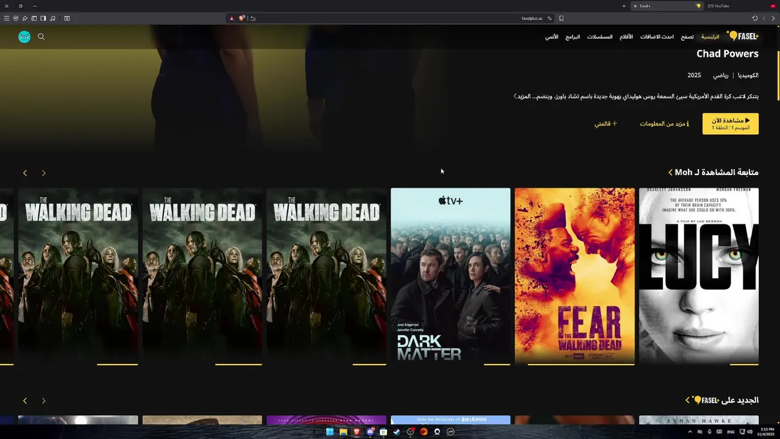Open the music note playlist icon

(52, 18)
